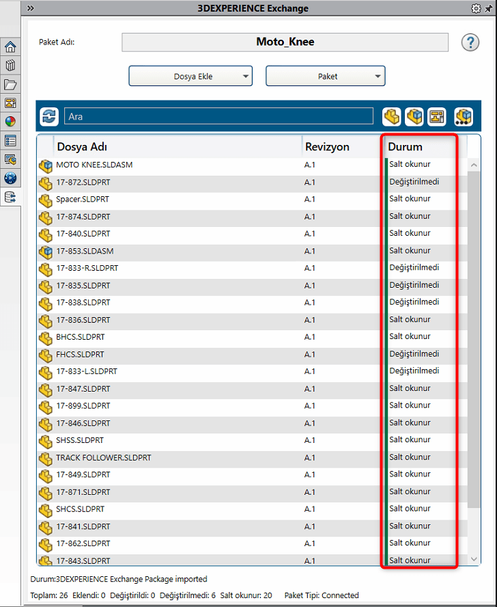Image resolution: width=497 pixels, height=607 pixels.
Task: Open the Design Library sidebar icon
Action: pos(10,66)
